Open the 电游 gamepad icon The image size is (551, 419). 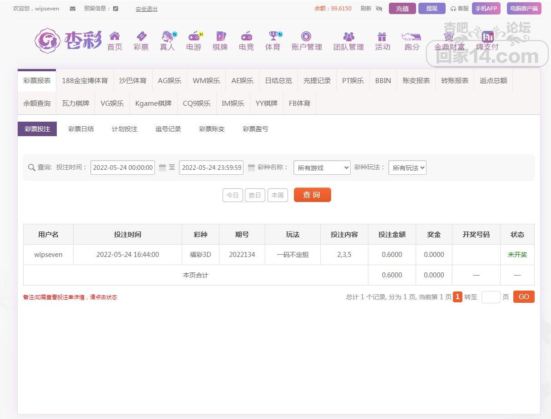(194, 36)
